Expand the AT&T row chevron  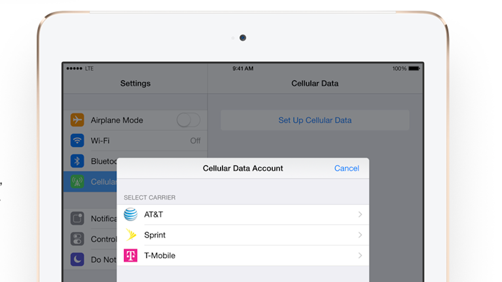point(360,214)
